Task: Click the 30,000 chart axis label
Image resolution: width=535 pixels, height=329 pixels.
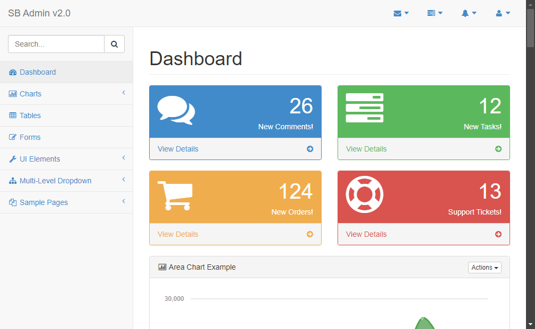Action: pyautogui.click(x=174, y=299)
